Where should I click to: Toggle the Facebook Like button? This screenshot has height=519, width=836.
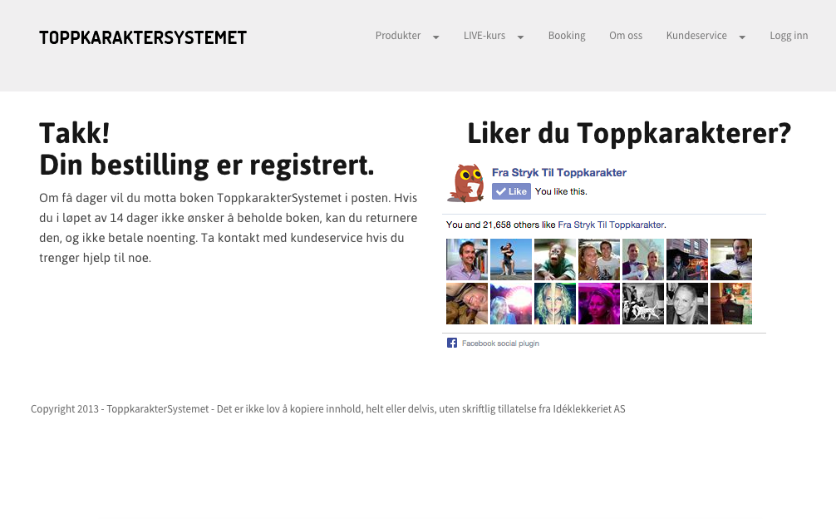click(511, 191)
